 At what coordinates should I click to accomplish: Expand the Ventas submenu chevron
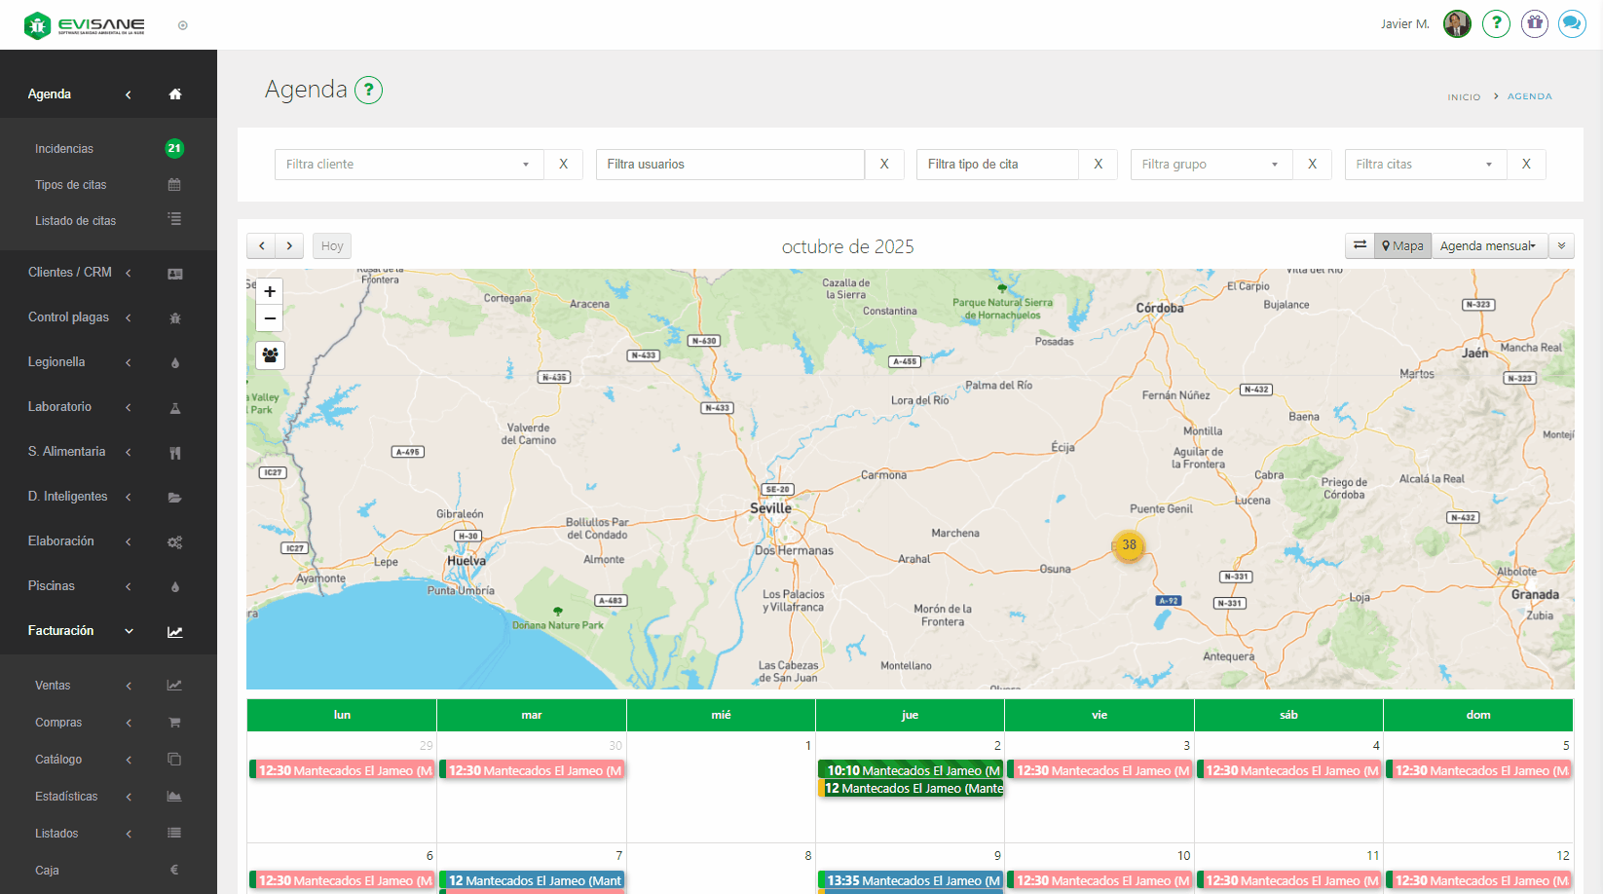[x=128, y=685]
